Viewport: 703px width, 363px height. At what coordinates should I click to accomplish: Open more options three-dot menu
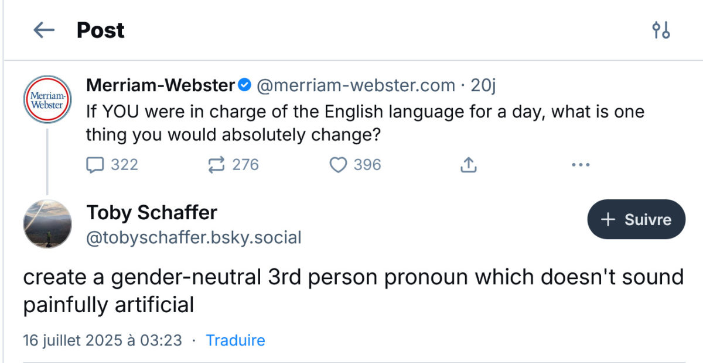pos(580,165)
